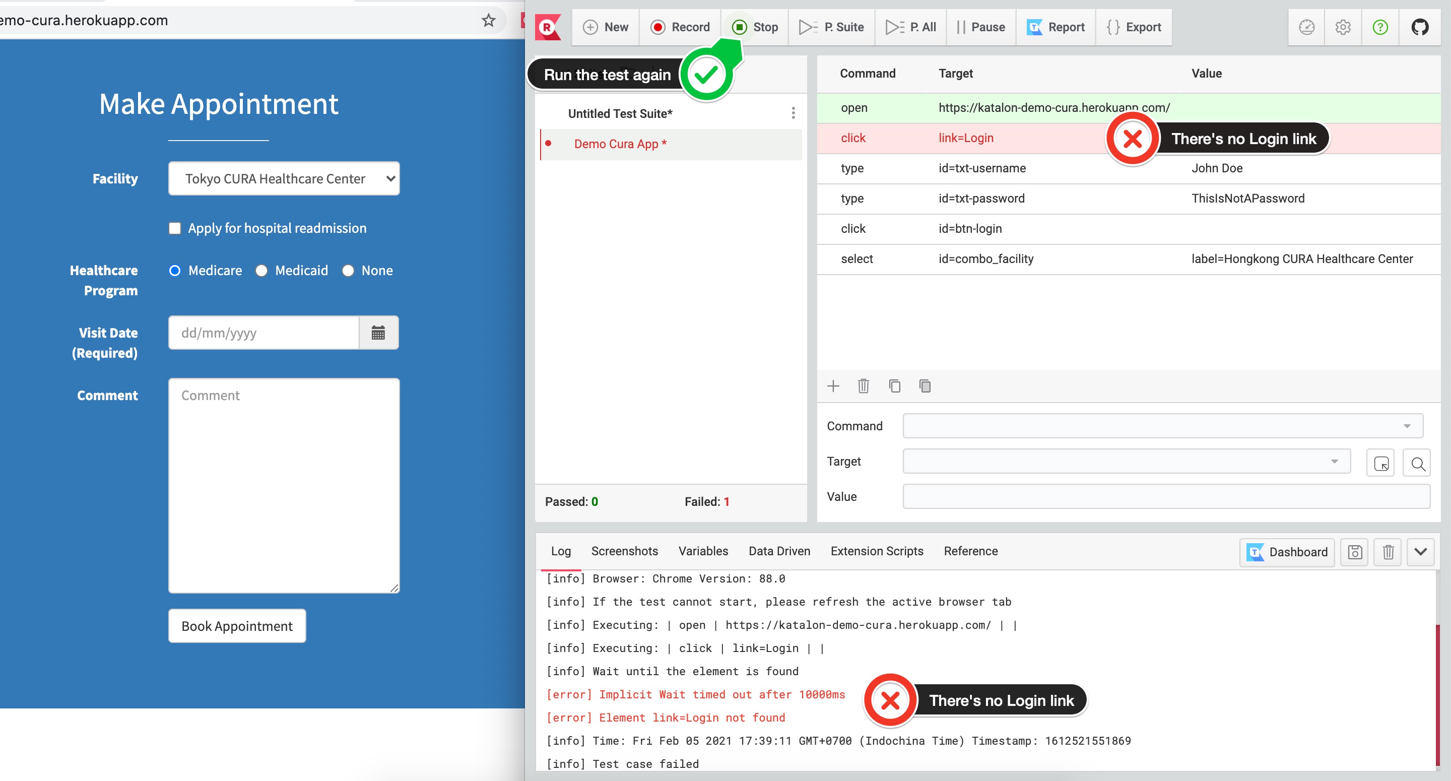Click the Dashboard button

click(1287, 552)
